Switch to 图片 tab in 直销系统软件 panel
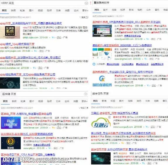168x165 pixels. (x=105, y=10)
